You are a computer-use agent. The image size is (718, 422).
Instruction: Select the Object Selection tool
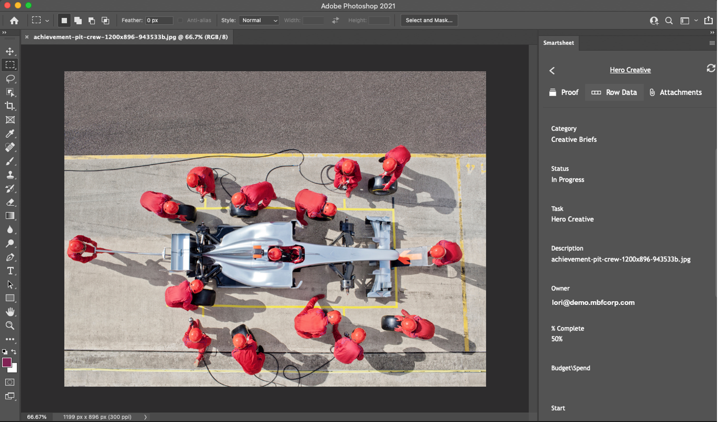click(x=10, y=92)
